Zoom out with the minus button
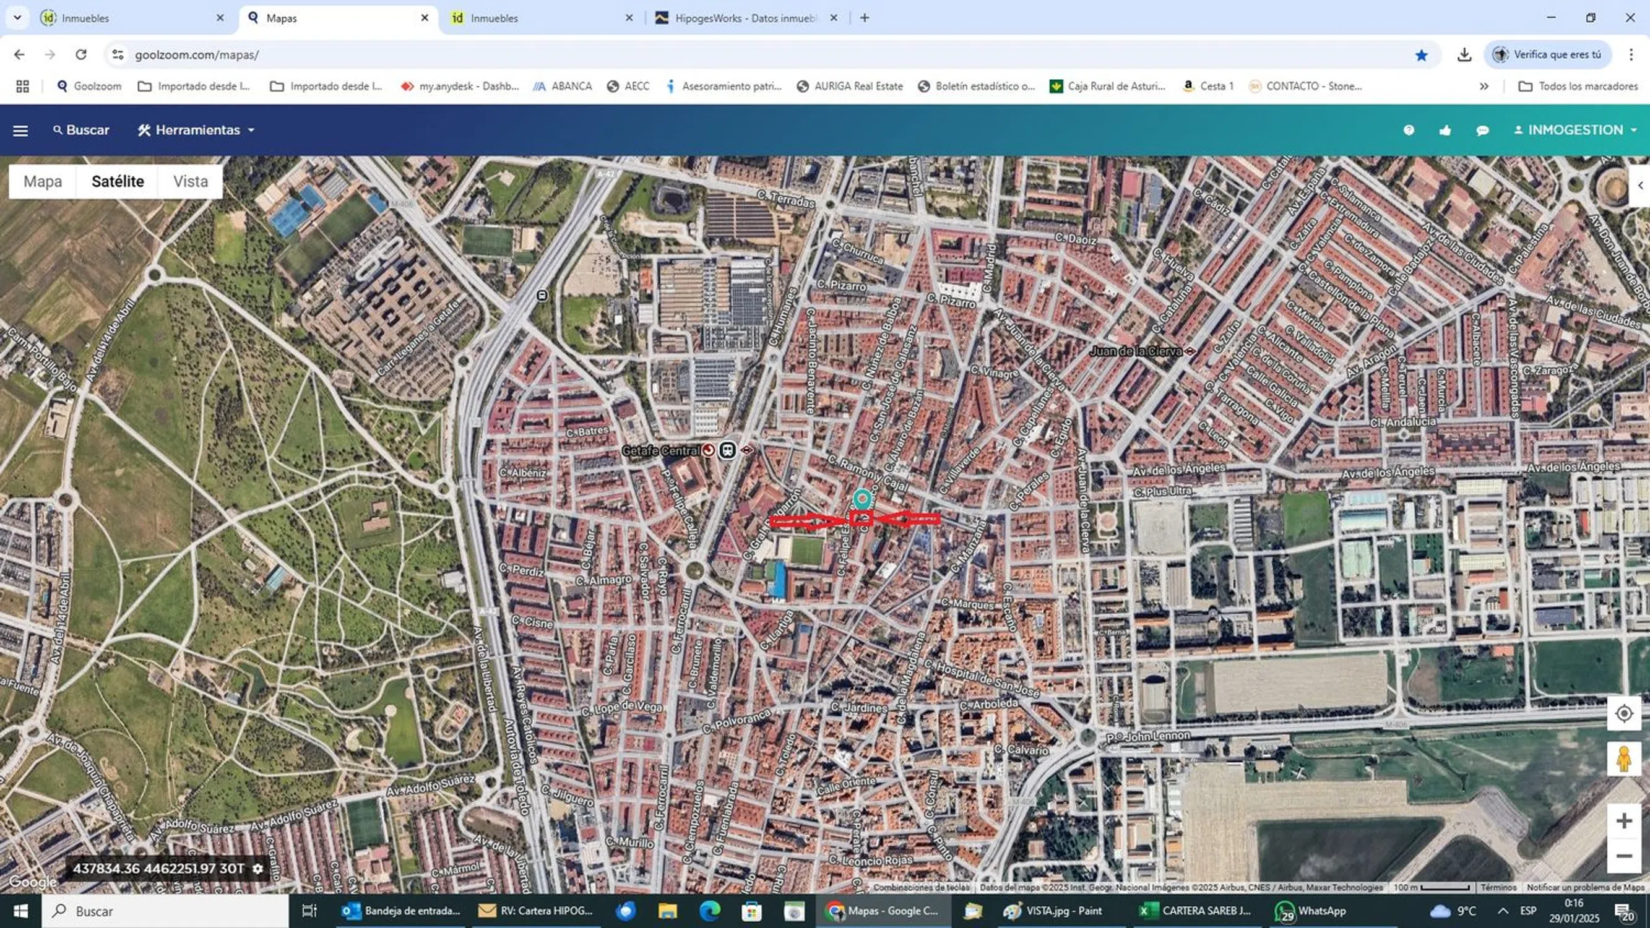This screenshot has width=1650, height=928. 1624,856
